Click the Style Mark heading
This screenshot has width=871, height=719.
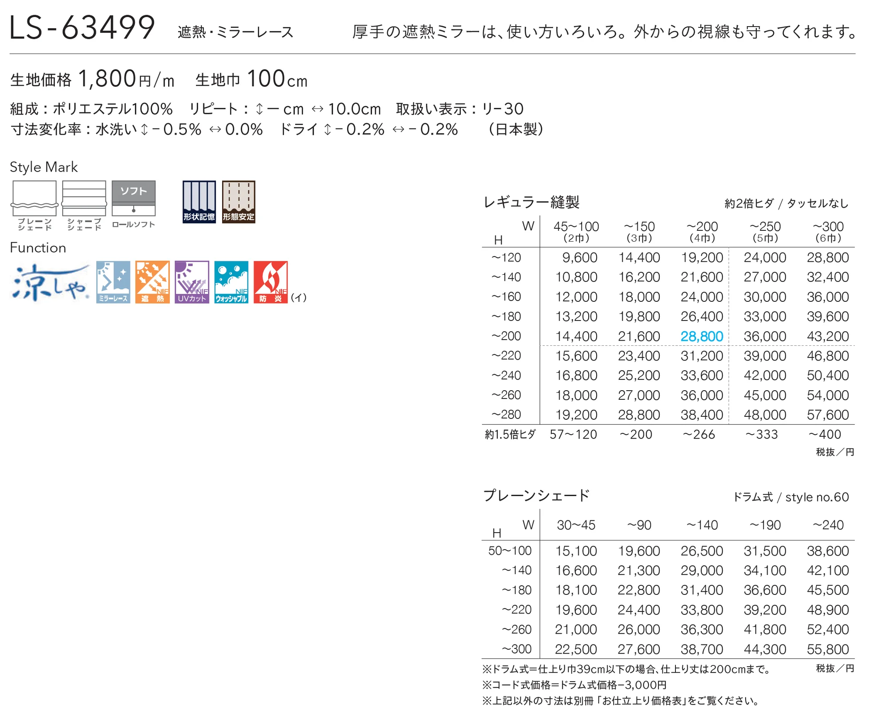[44, 167]
